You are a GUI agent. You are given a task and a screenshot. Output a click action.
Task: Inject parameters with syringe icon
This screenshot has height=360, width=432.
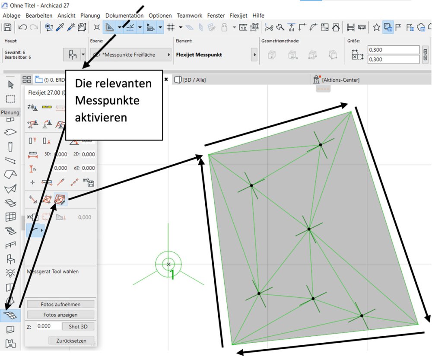coord(71,27)
